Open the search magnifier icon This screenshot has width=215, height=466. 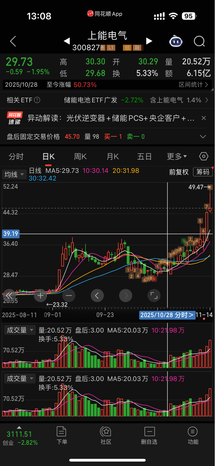pyautogui.click(x=199, y=41)
